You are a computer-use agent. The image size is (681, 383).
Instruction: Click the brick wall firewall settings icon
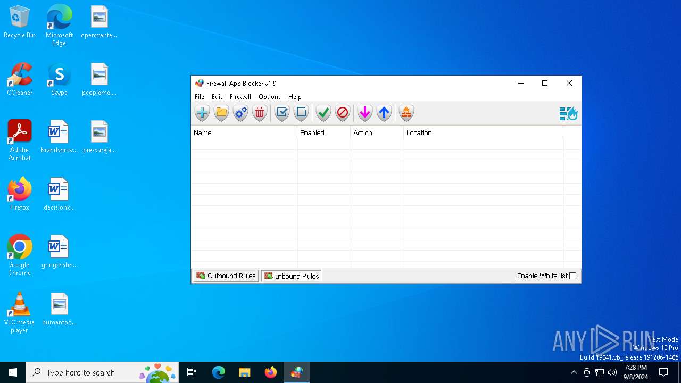point(406,113)
